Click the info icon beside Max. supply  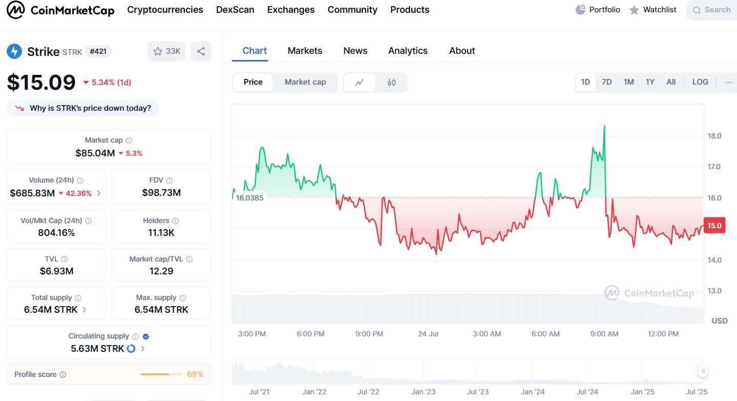point(183,298)
